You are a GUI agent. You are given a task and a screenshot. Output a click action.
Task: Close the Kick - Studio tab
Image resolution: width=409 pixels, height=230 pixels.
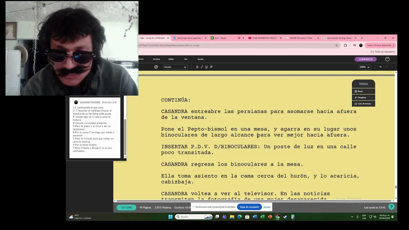click(243, 38)
